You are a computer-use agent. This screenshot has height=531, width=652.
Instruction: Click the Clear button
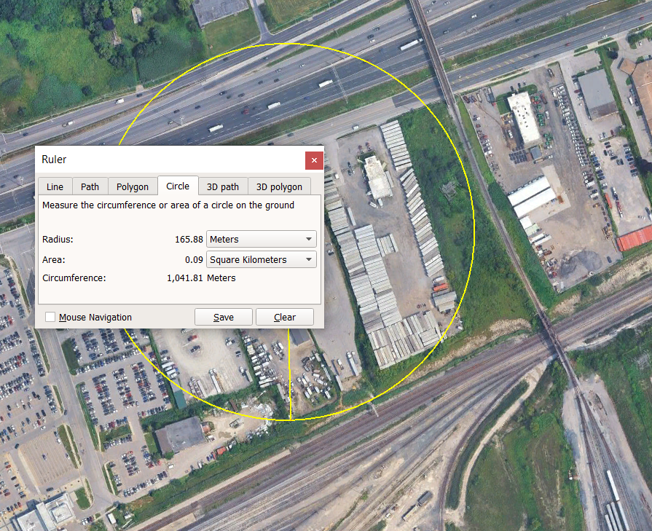(285, 317)
